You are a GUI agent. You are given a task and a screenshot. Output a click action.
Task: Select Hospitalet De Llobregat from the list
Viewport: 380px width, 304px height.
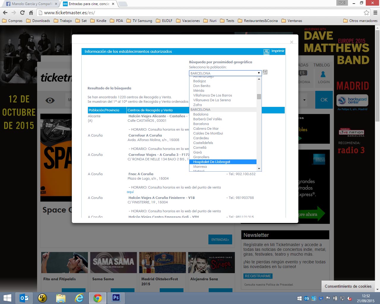(x=212, y=162)
